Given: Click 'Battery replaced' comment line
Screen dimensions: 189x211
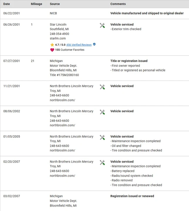Looking at the screenshot, I should 122,171.
